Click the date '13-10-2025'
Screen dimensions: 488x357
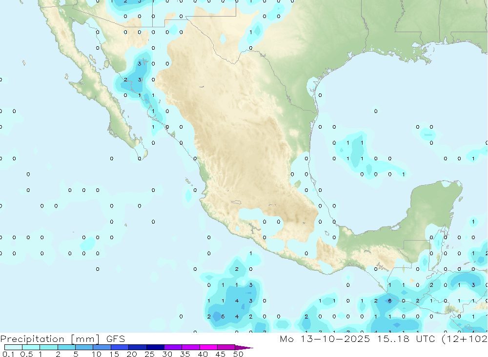[335, 338]
